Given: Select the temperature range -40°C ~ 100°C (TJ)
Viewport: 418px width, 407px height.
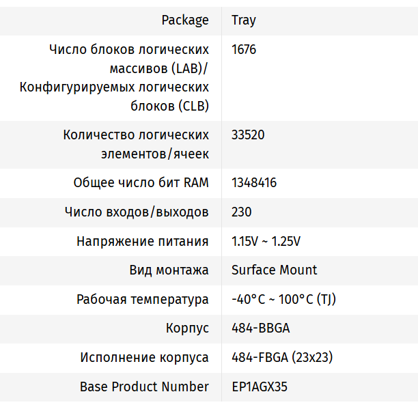Looking at the screenshot, I should pos(284,299).
